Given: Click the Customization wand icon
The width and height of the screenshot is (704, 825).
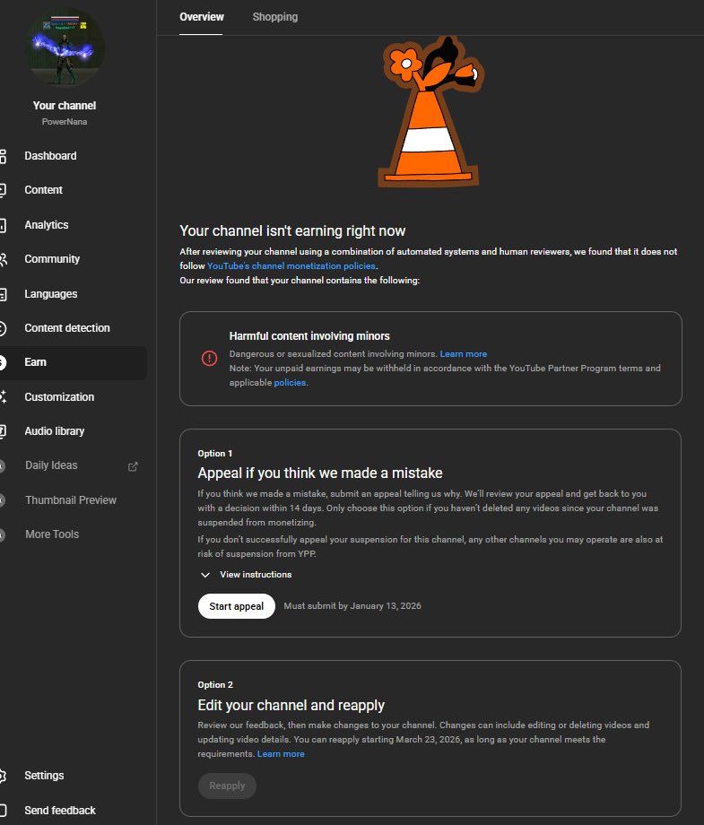Looking at the screenshot, I should (x=4, y=397).
